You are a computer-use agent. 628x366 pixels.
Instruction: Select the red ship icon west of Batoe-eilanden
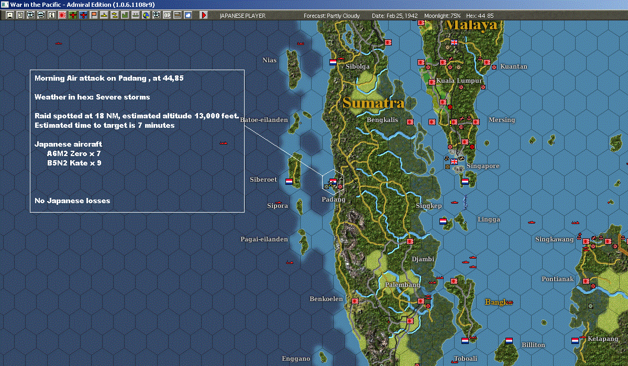tap(224, 143)
